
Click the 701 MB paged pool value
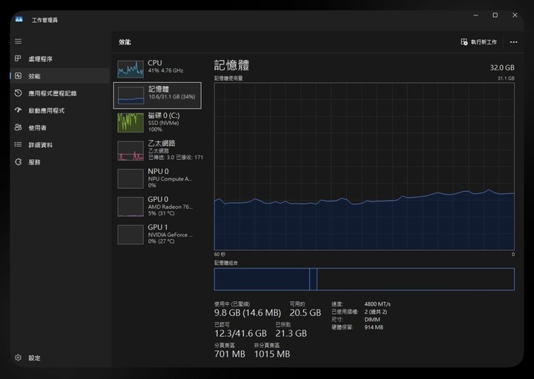(x=229, y=354)
